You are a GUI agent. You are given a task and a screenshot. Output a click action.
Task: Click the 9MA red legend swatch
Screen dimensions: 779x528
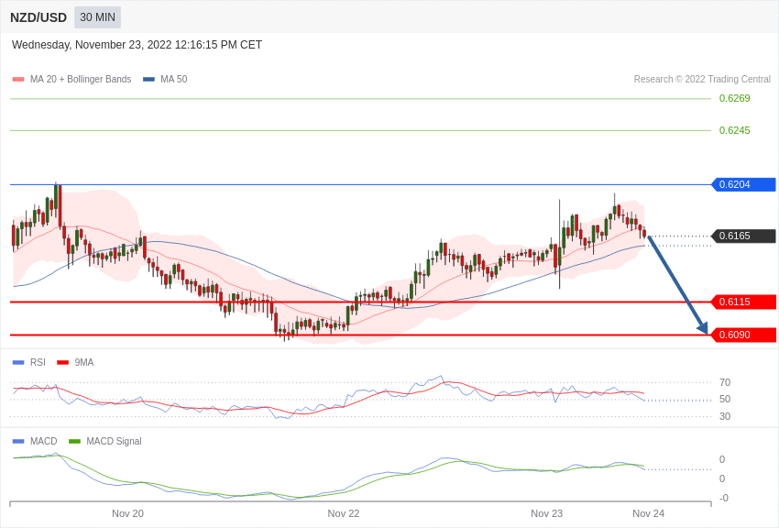click(63, 363)
